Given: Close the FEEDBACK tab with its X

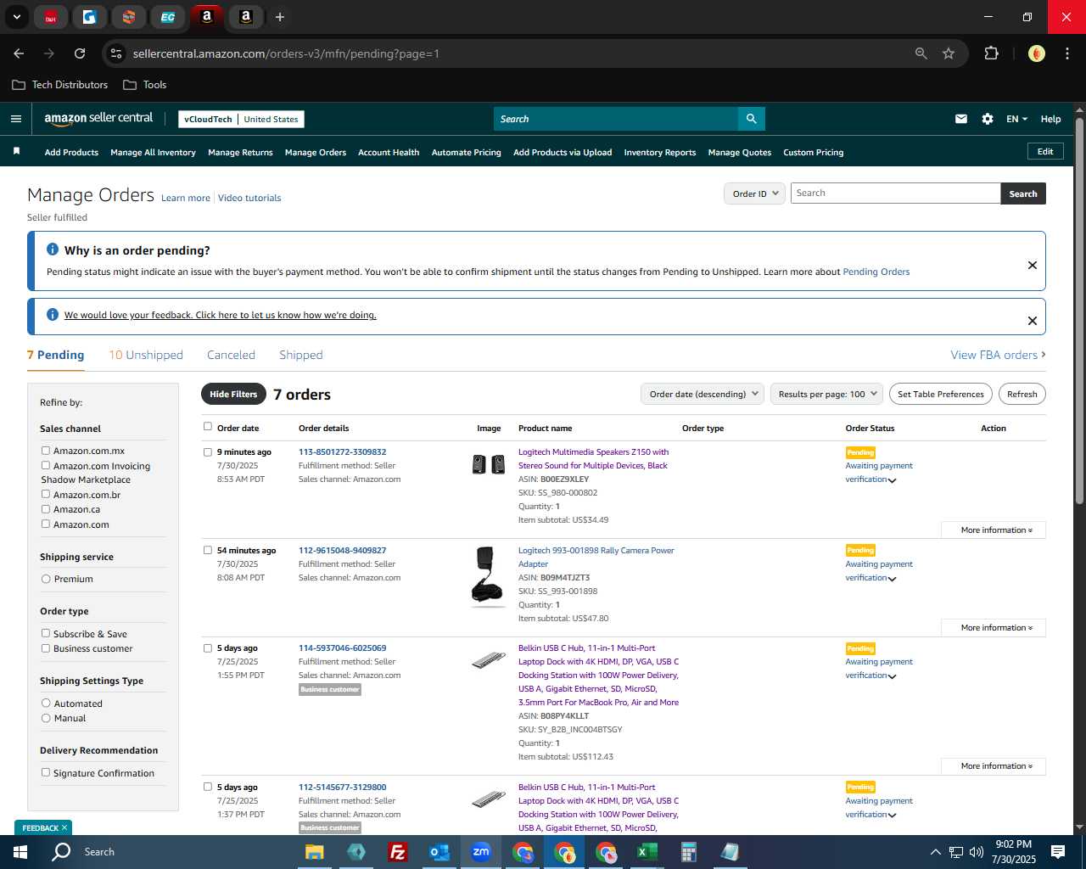Looking at the screenshot, I should coord(64,827).
